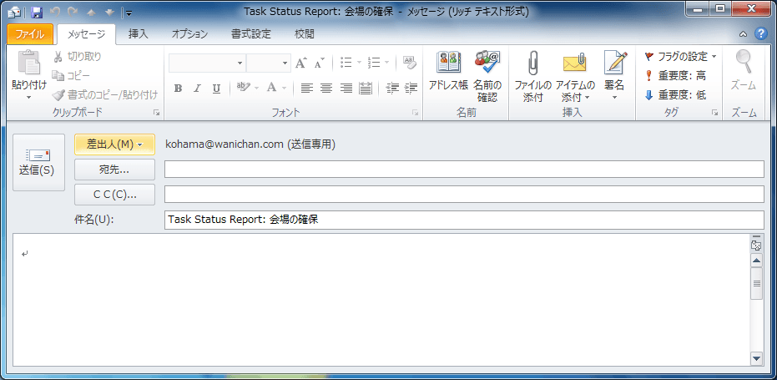The height and width of the screenshot is (380, 777).
Task: Expand the highlight color dropdown arrow
Action: coord(257,89)
